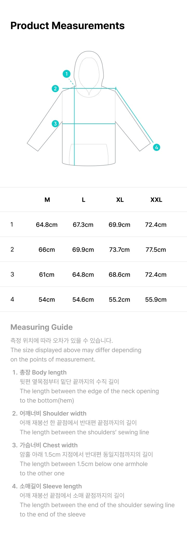
Task: Click the 54.6cm sleeve length value for L
Action: pyautogui.click(x=83, y=300)
